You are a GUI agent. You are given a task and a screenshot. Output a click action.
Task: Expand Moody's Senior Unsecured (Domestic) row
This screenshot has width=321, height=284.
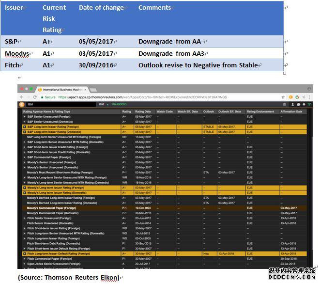pyautogui.click(x=25, y=167)
